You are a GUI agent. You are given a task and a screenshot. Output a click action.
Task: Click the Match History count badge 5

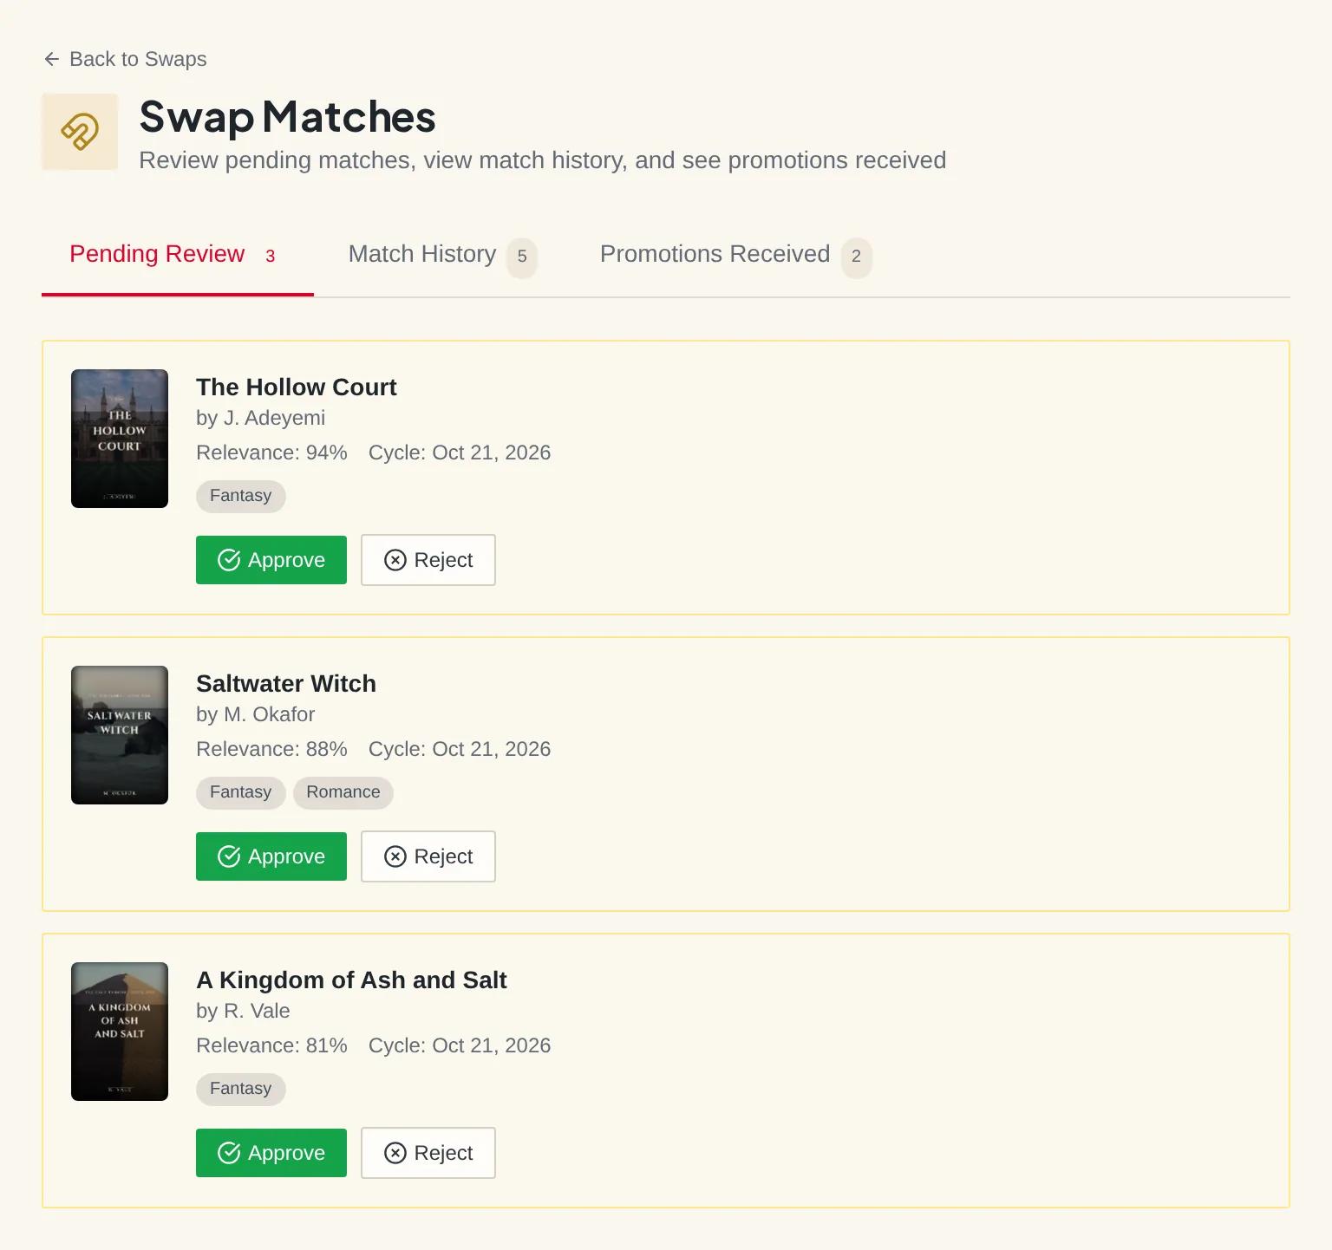tap(522, 257)
